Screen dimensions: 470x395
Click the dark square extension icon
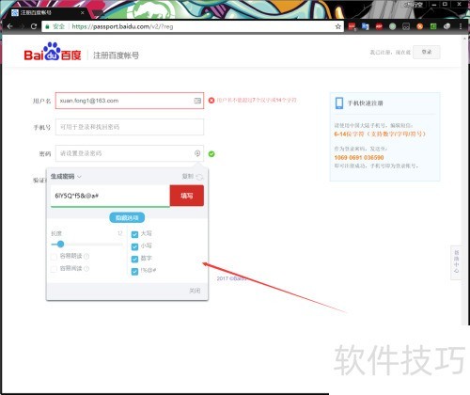(406, 26)
